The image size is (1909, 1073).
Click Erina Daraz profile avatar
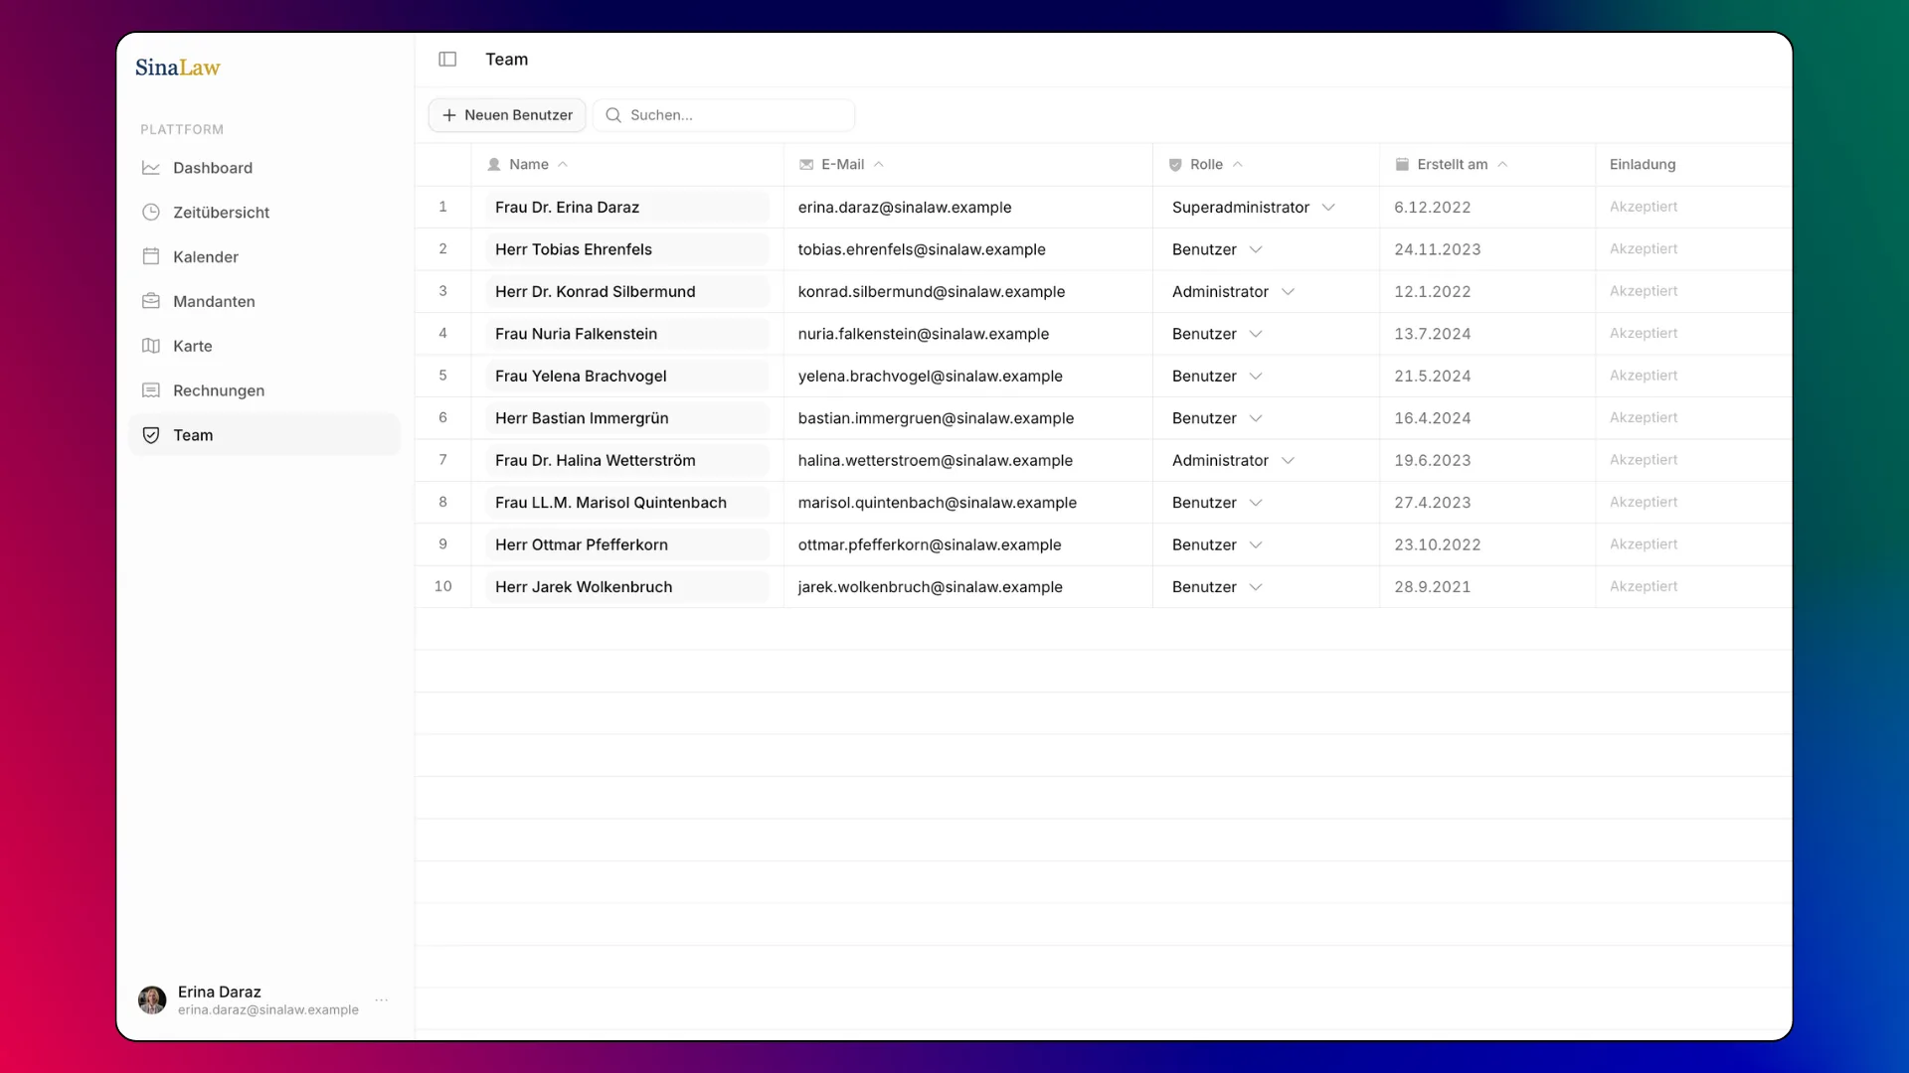(152, 1000)
